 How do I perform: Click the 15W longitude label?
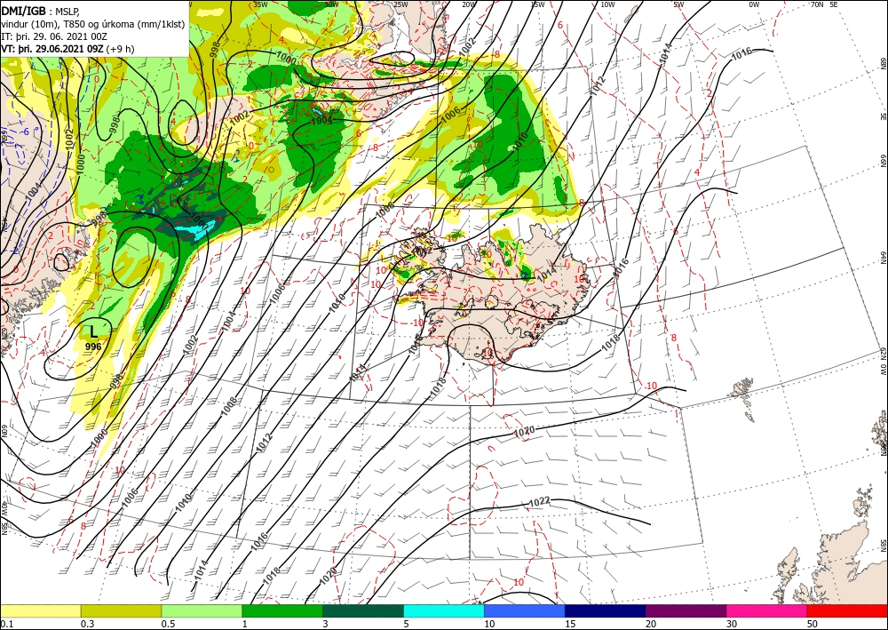pyautogui.click(x=537, y=4)
